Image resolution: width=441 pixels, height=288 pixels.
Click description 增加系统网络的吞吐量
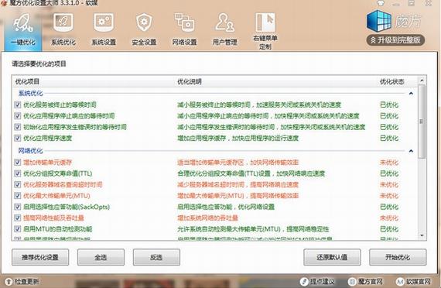point(207,218)
